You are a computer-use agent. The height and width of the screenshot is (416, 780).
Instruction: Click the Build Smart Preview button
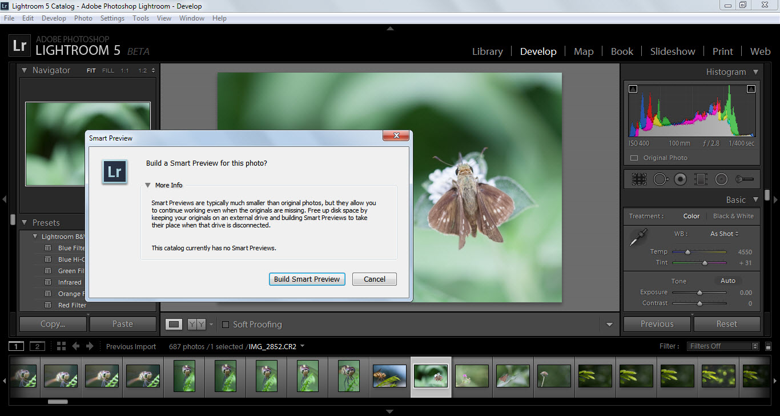(307, 279)
